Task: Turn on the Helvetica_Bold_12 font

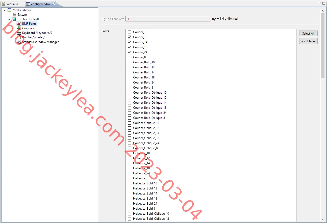Action: tap(130, 188)
